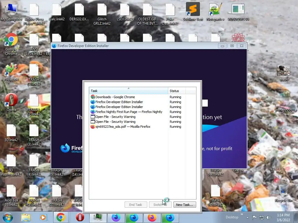Click the End Task button
The width and height of the screenshot is (298, 223).
136,205
